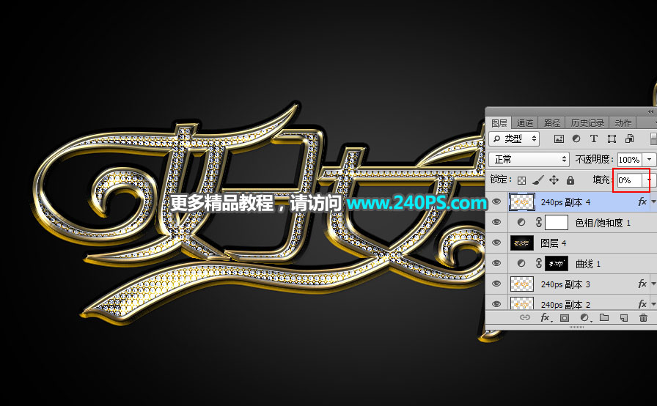Select 240ps 副本 3 layer thumbnail

[521, 284]
